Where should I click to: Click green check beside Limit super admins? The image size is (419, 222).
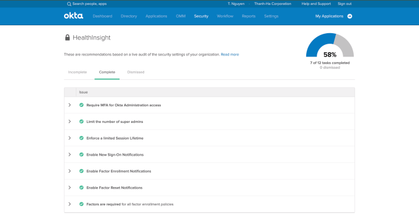[x=81, y=122]
